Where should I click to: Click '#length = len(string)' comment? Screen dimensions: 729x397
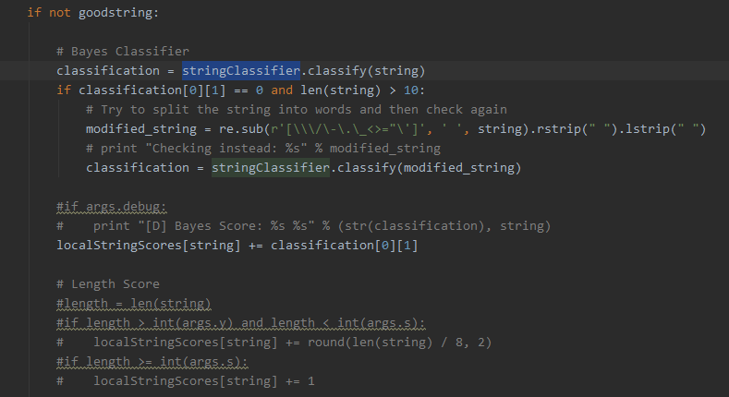pos(133,304)
